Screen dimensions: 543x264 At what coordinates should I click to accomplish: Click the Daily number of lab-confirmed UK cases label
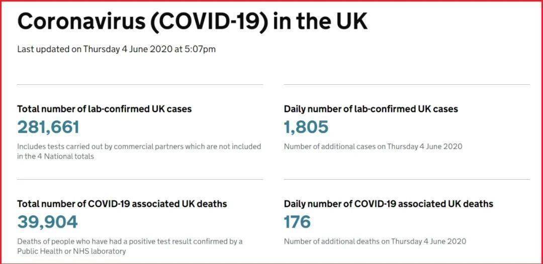point(371,109)
